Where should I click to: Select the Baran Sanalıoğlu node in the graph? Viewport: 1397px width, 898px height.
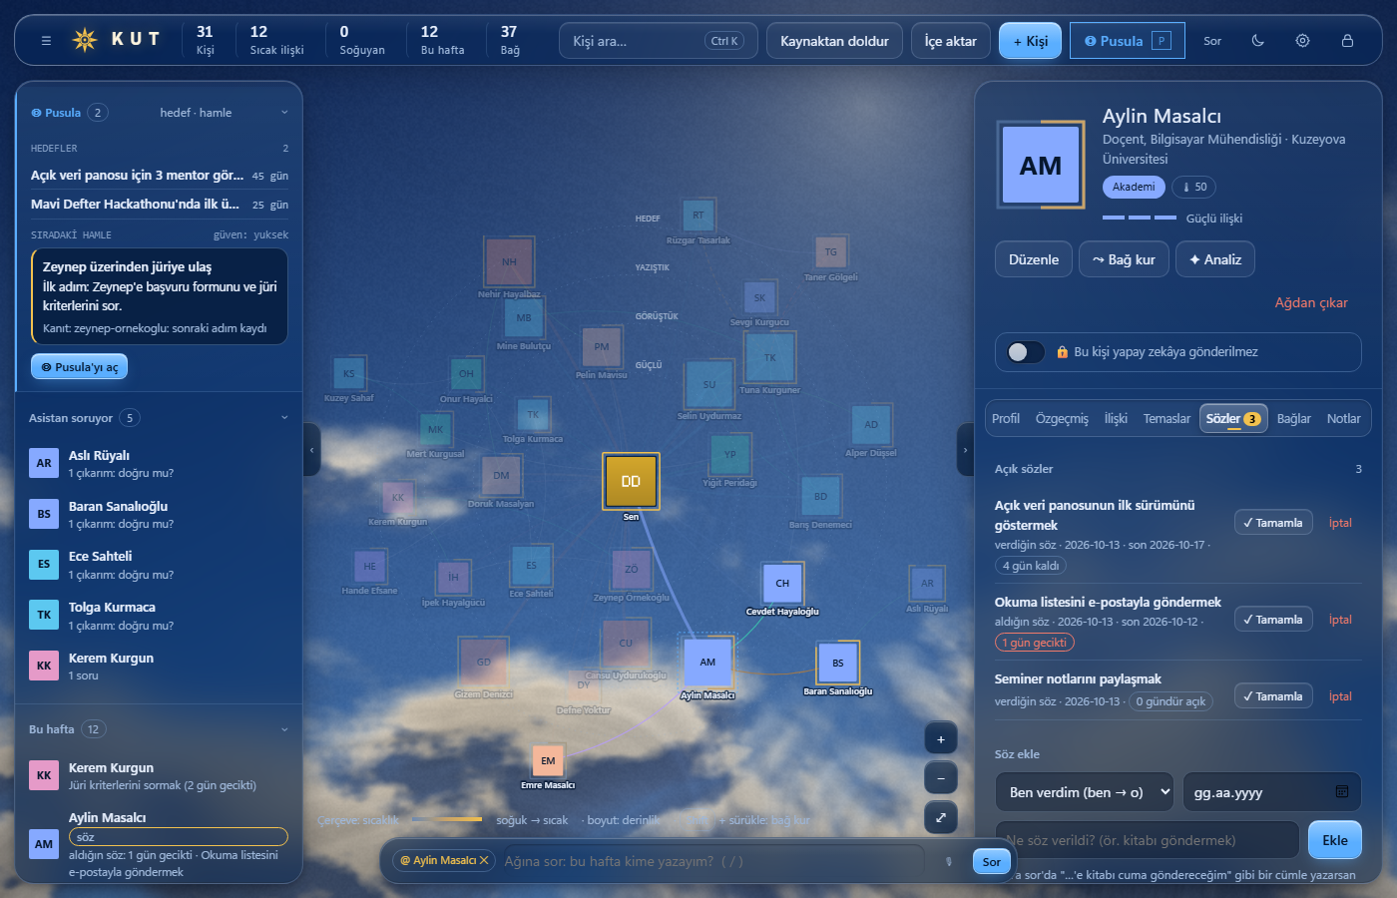(838, 663)
